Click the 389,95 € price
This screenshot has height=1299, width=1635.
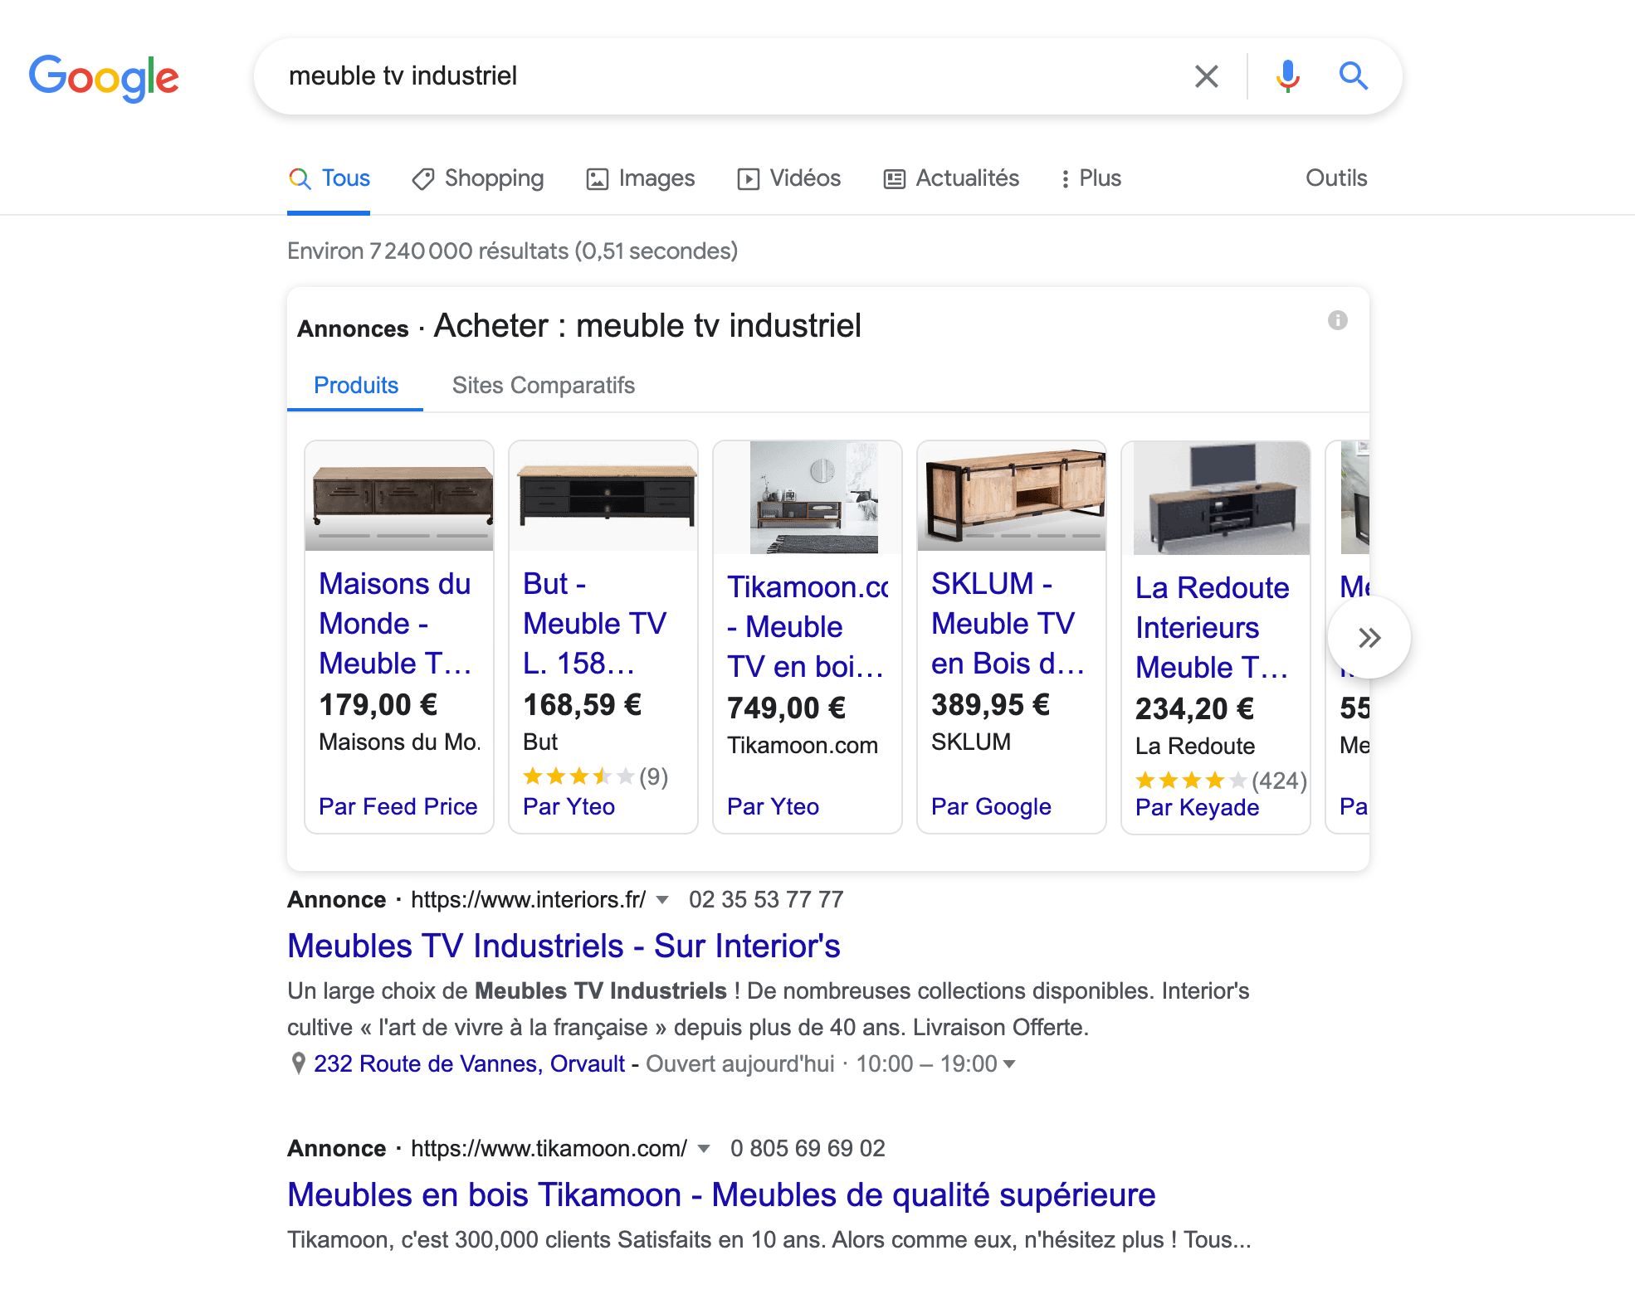click(991, 705)
